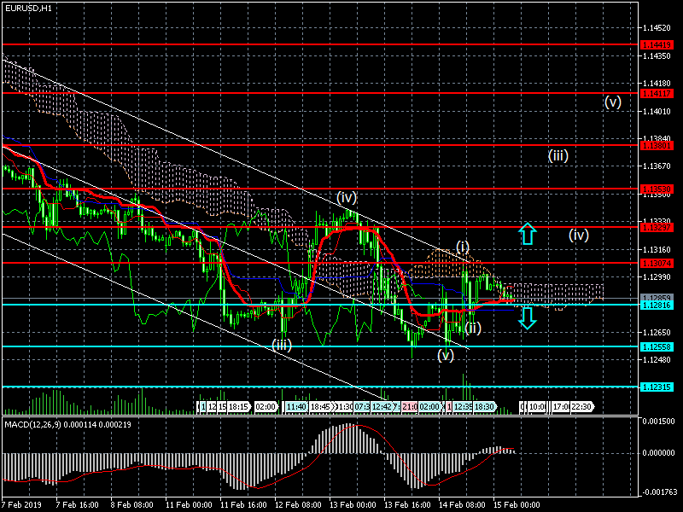Click the 13 Feb 16:00 time label
683x512 pixels.
coord(407,504)
